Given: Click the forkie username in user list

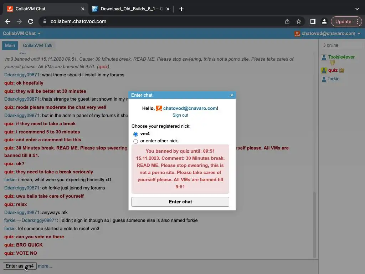Looking at the screenshot, I should click(x=334, y=79).
